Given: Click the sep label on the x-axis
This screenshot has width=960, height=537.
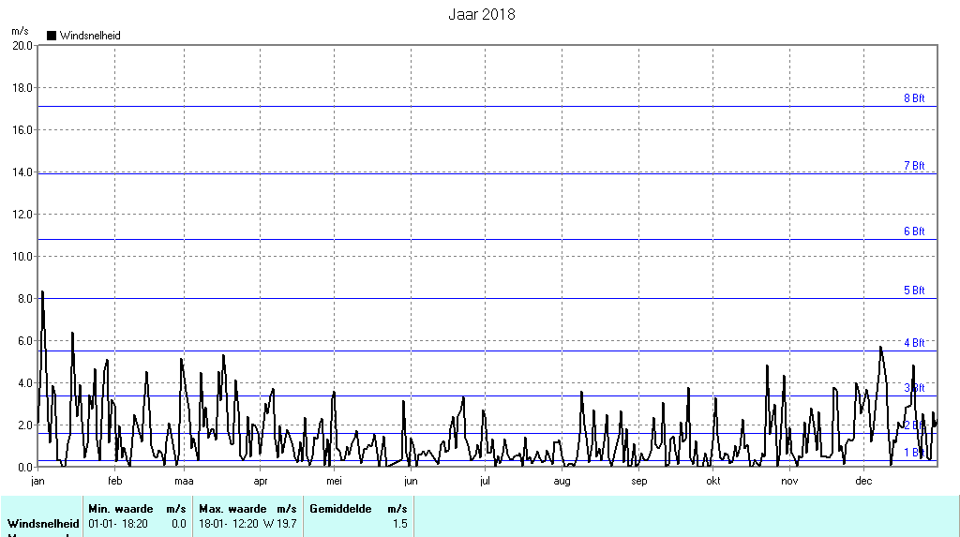Looking at the screenshot, I should [x=639, y=481].
